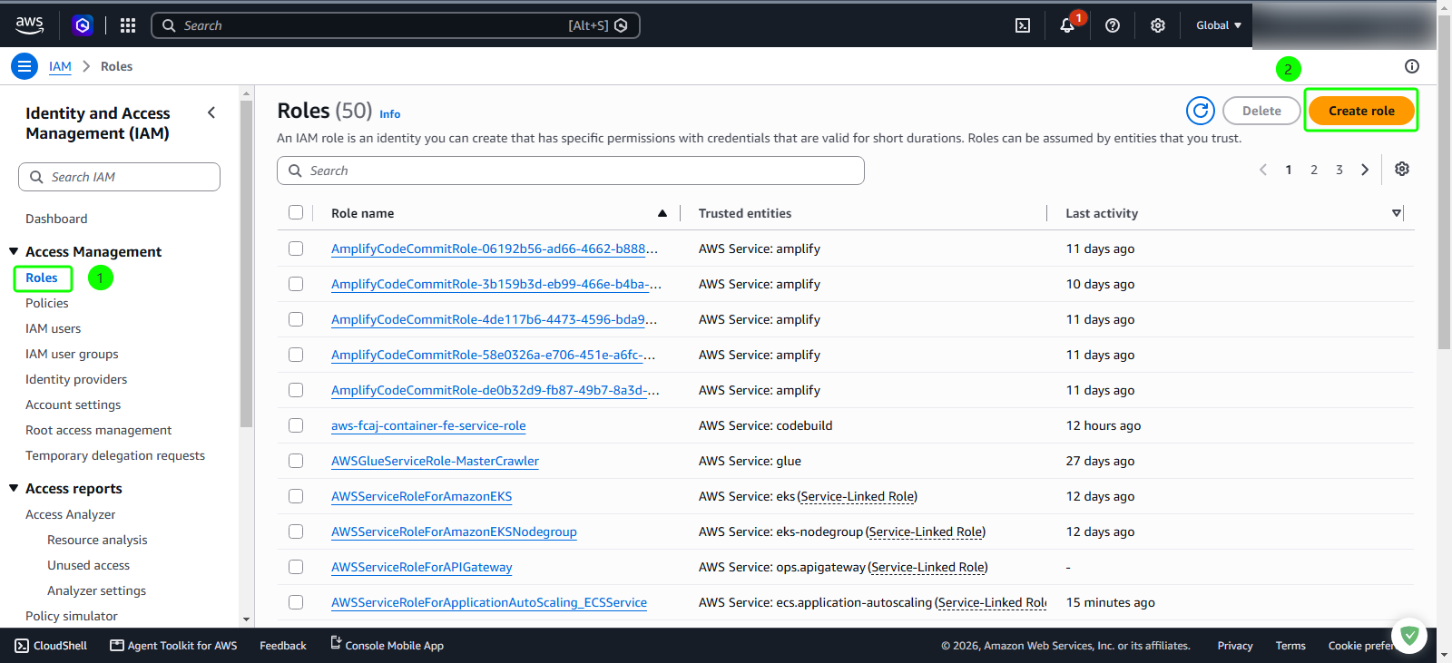Go to page 2 of roles
Viewport: 1452px width, 663px height.
coord(1314,170)
